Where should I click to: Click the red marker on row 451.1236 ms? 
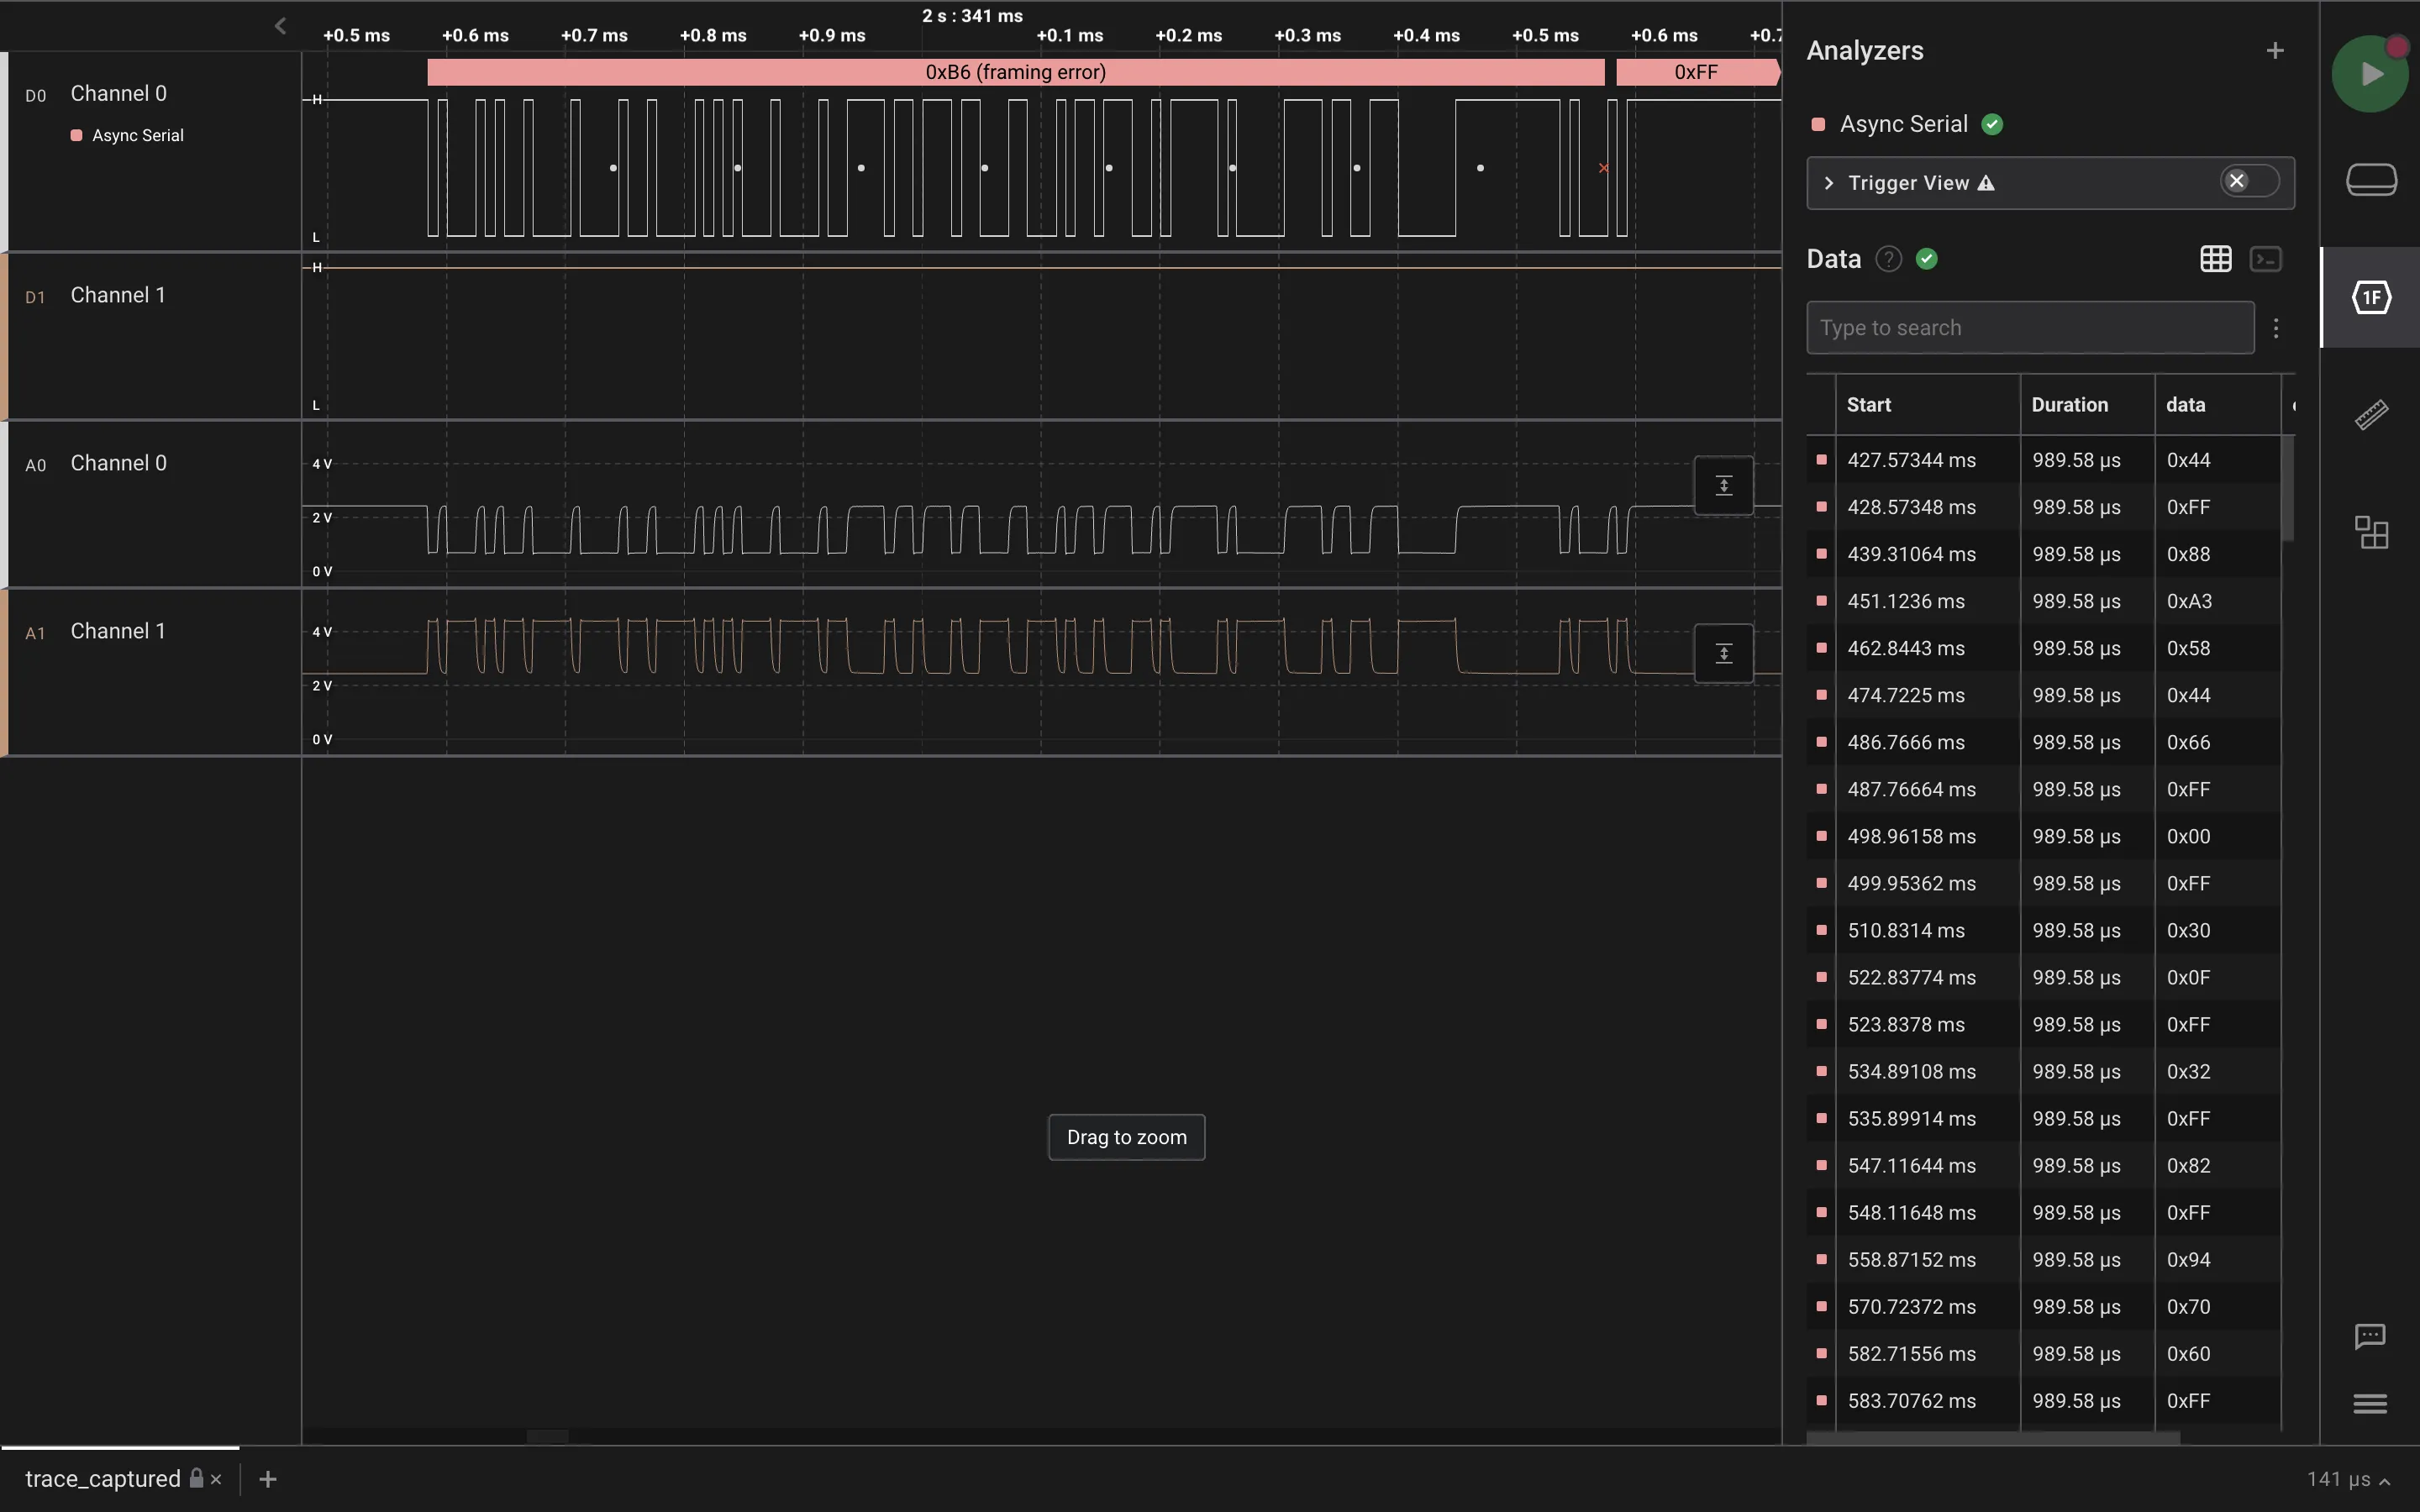(1821, 601)
